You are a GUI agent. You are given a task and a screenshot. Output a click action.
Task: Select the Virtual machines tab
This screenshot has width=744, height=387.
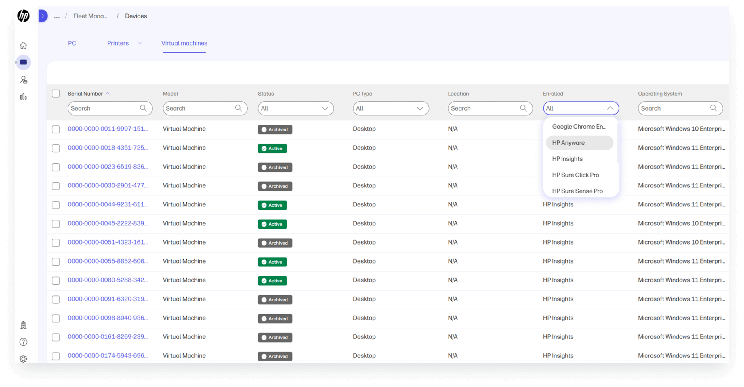[x=184, y=43]
